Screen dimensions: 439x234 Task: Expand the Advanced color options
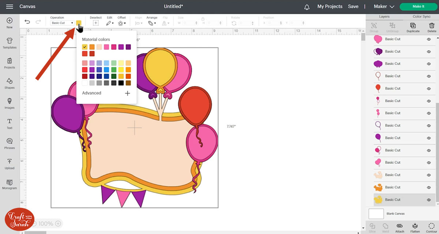127,93
